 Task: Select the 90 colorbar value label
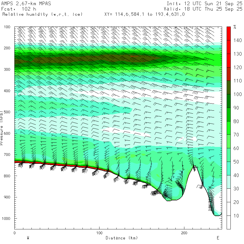(236, 108)
